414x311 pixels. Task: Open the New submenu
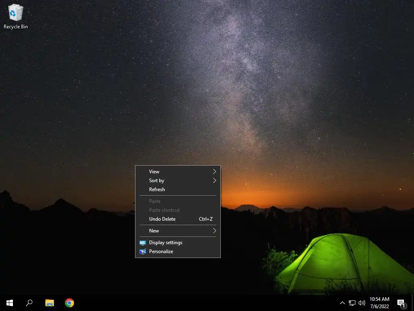click(178, 230)
